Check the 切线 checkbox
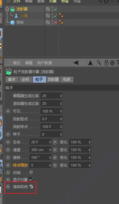The width and height of the screenshot is (119, 204). point(31,173)
